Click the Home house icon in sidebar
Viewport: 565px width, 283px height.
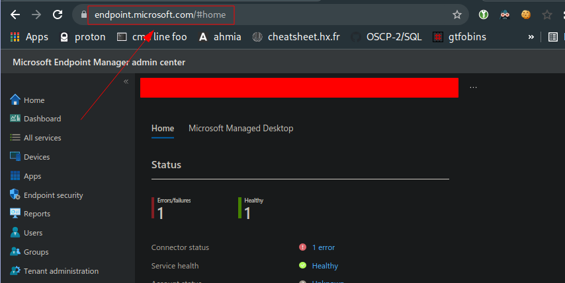15,100
